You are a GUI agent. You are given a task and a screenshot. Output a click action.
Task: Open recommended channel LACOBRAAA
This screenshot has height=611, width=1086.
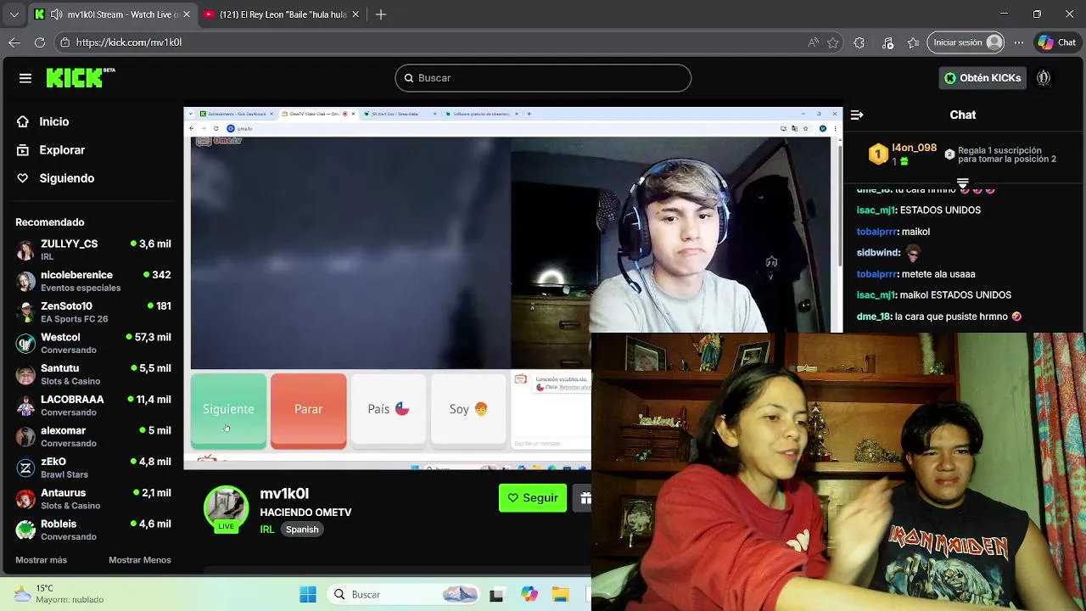(x=93, y=406)
